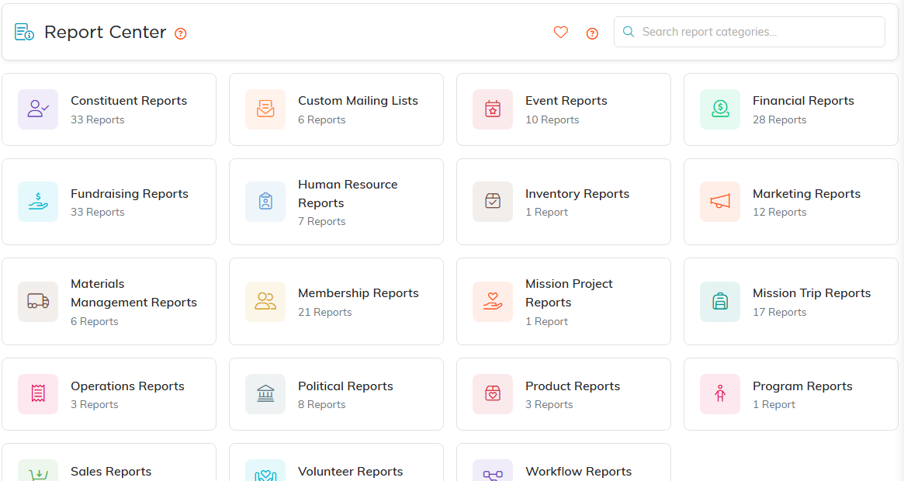Open Marketing Reports category
This screenshot has width=904, height=481.
coord(791,202)
